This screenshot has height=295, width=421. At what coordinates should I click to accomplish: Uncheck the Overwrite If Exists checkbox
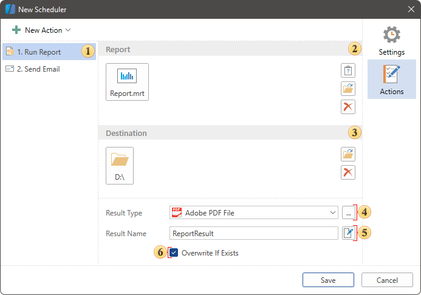pyautogui.click(x=174, y=253)
